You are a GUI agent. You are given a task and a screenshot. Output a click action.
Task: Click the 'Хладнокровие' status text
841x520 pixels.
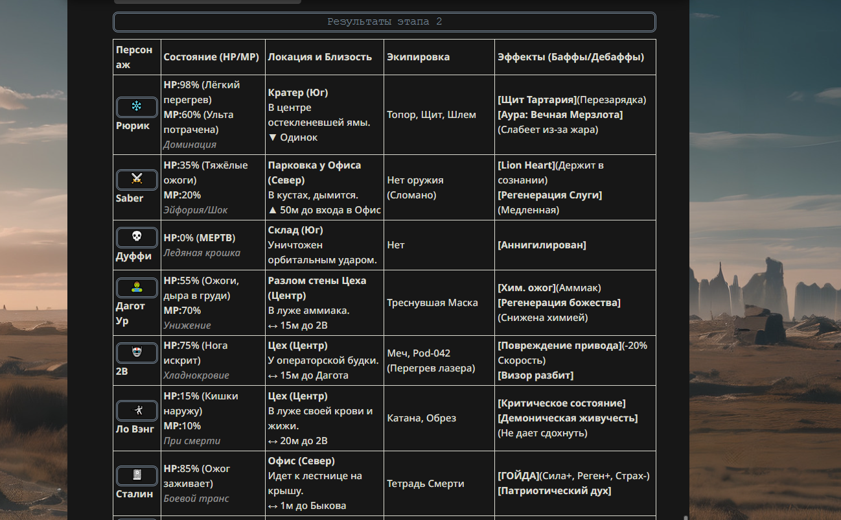[196, 375]
